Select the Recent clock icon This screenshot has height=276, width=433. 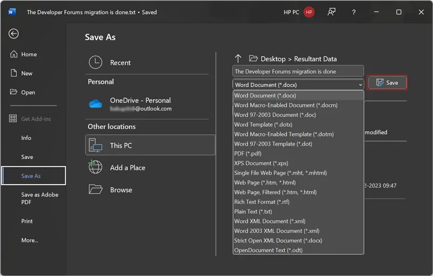[95, 62]
